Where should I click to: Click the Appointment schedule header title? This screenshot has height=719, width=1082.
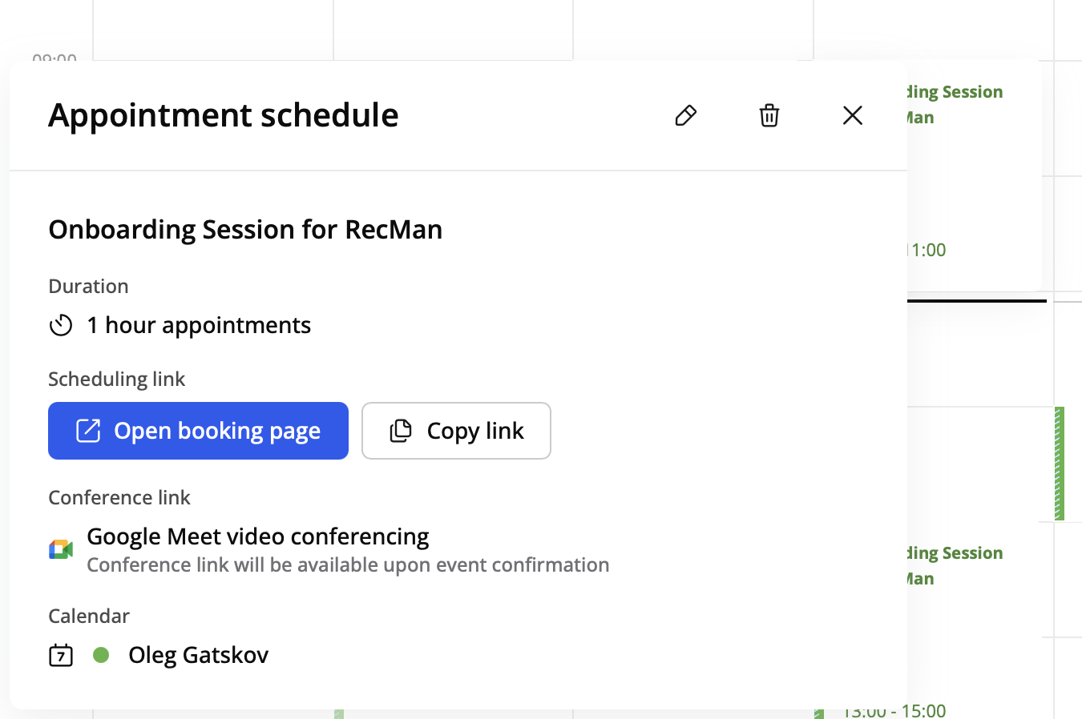[x=223, y=115]
